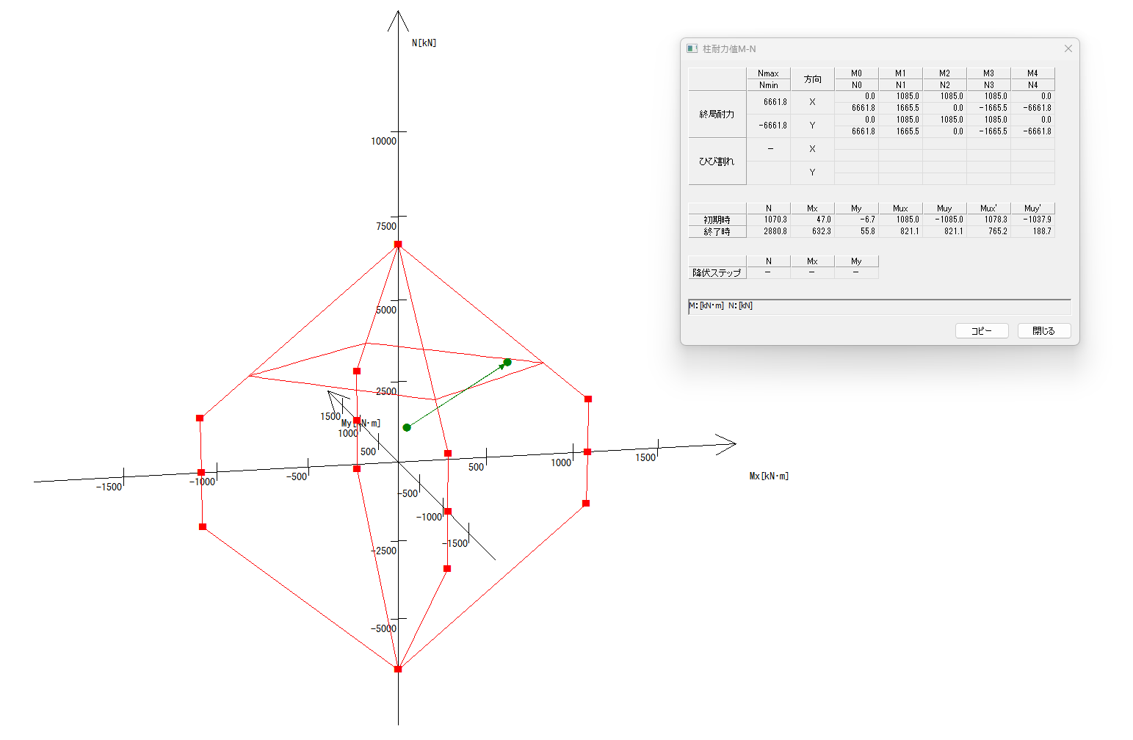This screenshot has width=1133, height=740.
Task: Select the ひび割れ row header
Action: (717, 161)
